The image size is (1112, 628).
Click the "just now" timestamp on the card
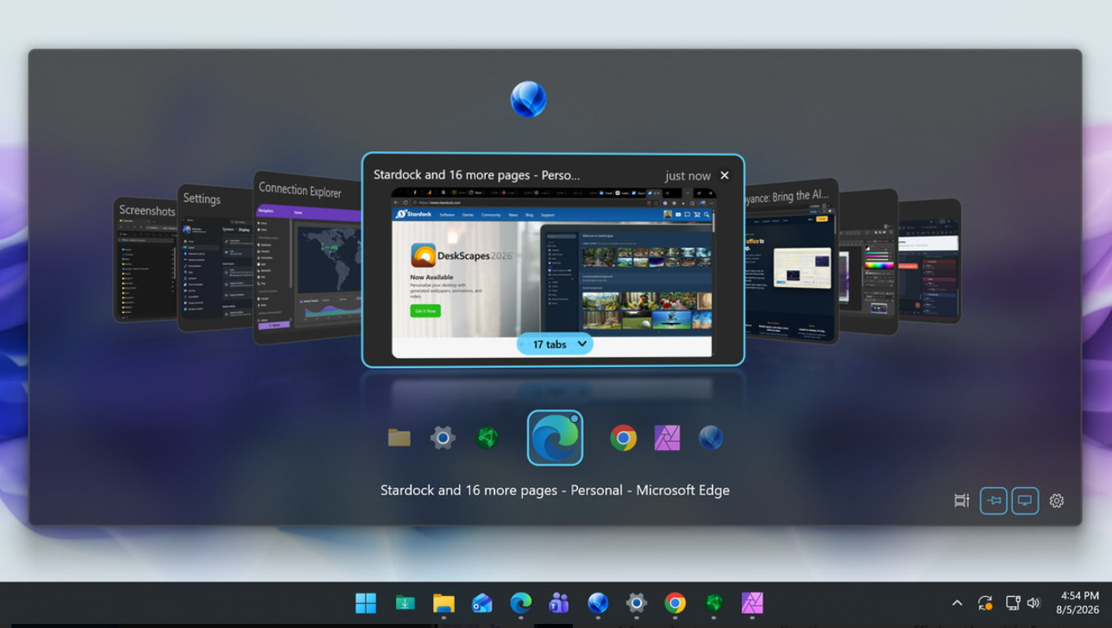click(x=688, y=175)
